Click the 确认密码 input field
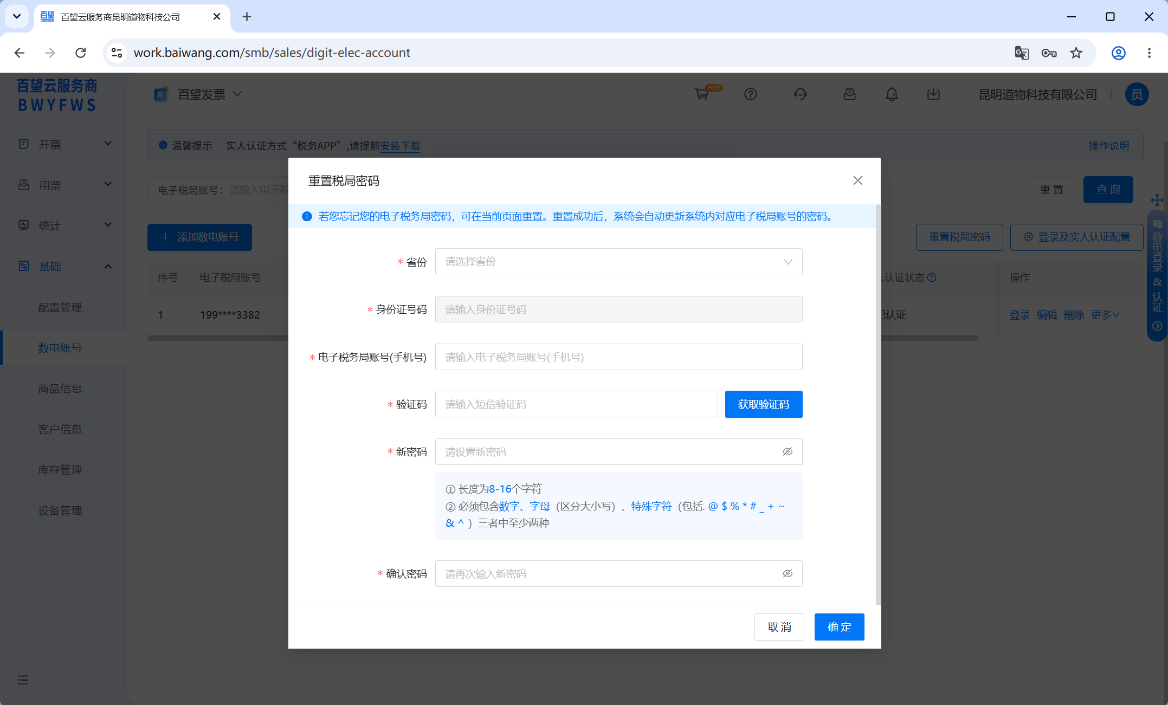This screenshot has height=705, width=1168. [618, 574]
